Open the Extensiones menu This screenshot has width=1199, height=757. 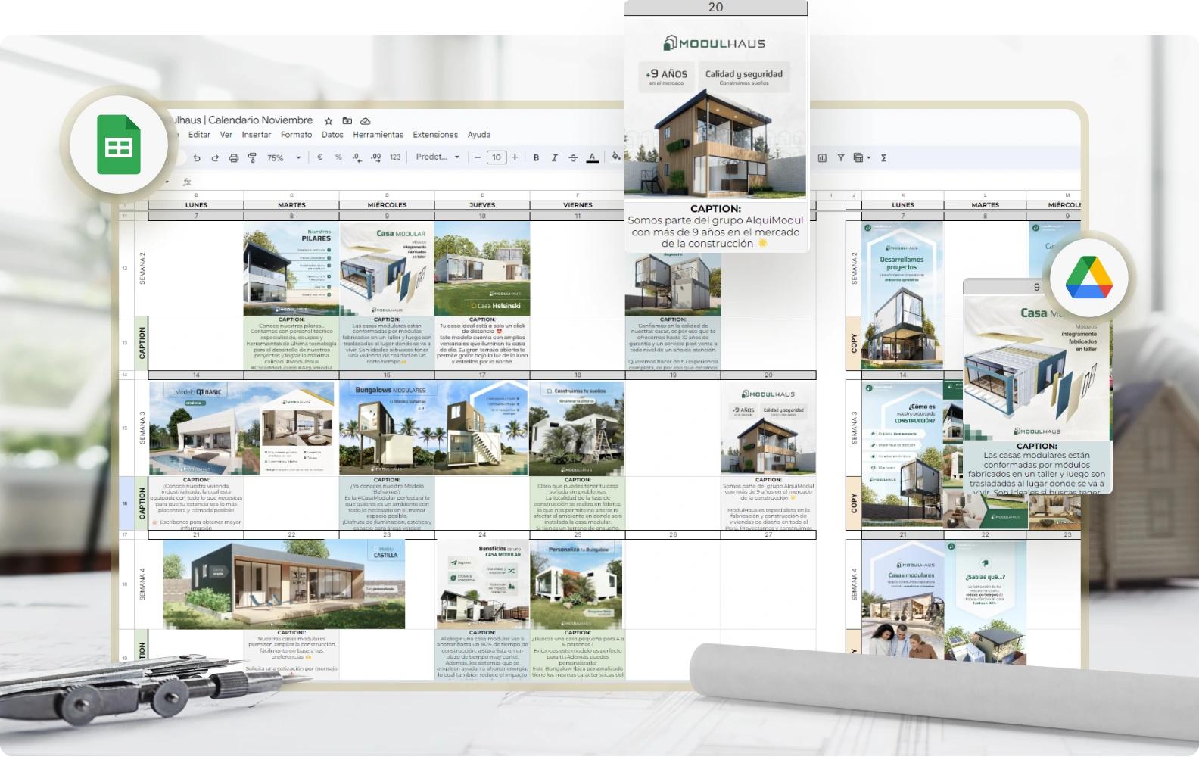click(x=435, y=135)
